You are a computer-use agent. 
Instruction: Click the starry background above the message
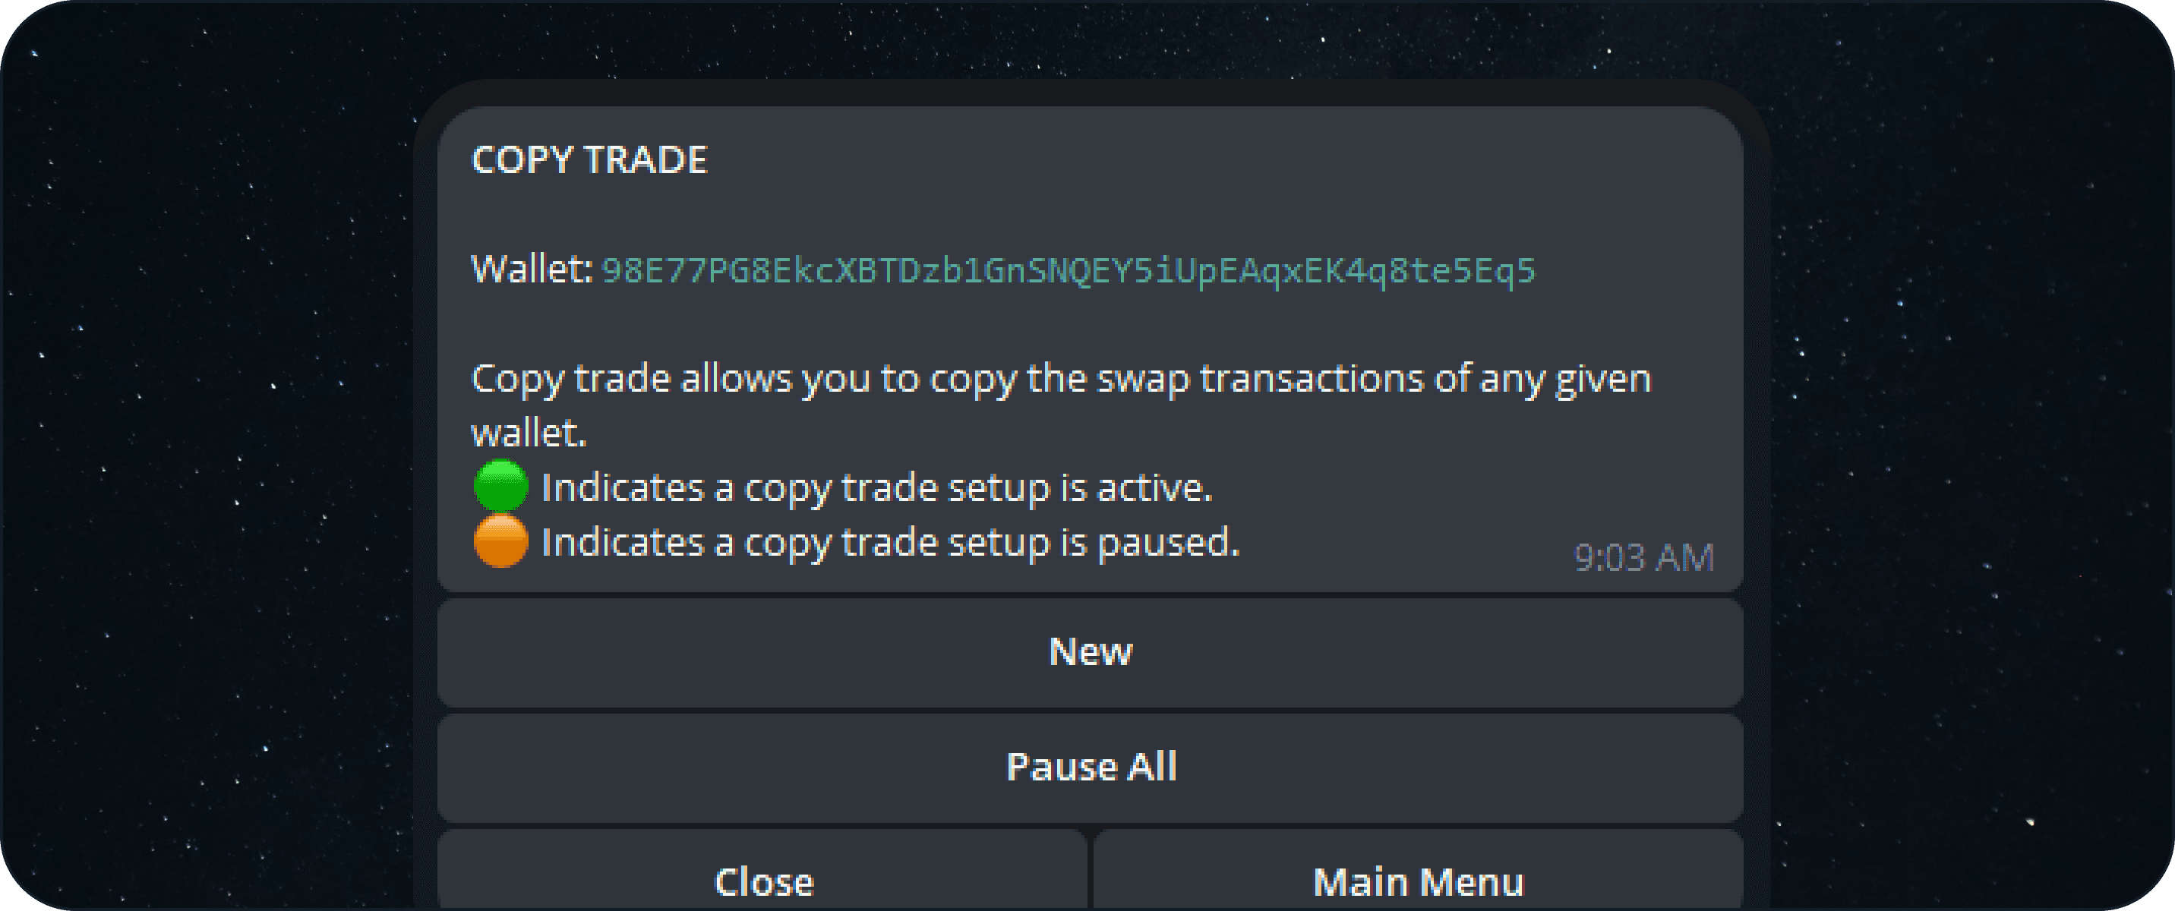tap(1089, 38)
